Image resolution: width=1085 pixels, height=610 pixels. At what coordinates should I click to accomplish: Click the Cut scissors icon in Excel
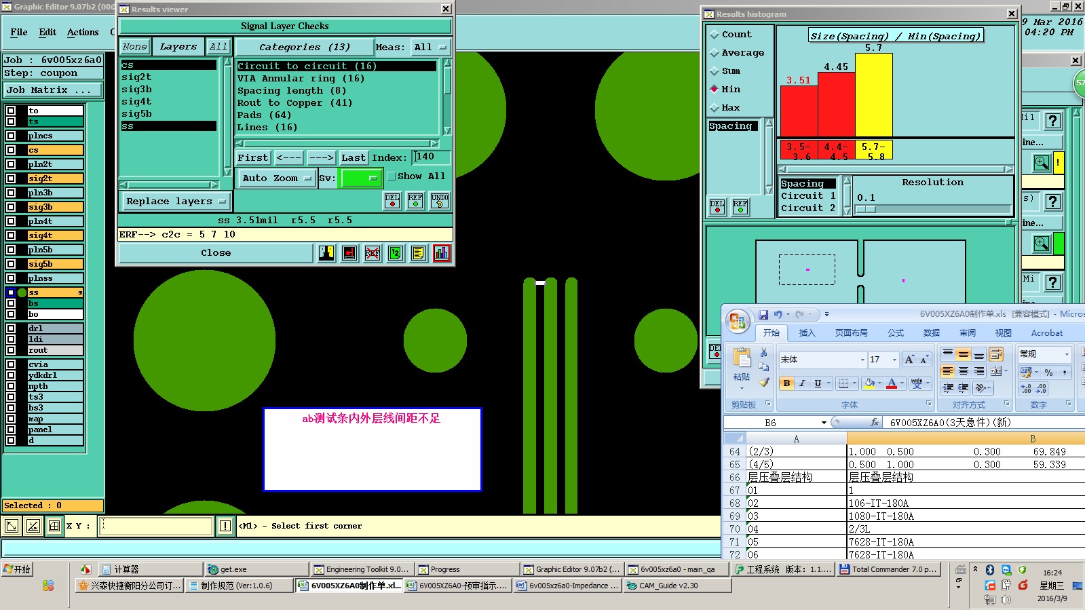764,353
